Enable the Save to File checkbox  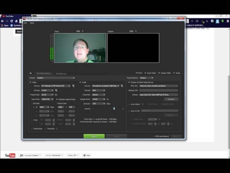tap(129, 111)
